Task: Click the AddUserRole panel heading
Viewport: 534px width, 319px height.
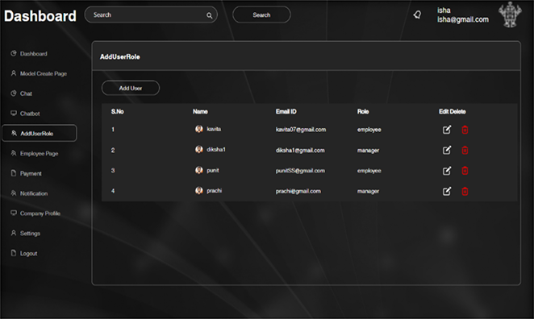Action: coord(120,57)
